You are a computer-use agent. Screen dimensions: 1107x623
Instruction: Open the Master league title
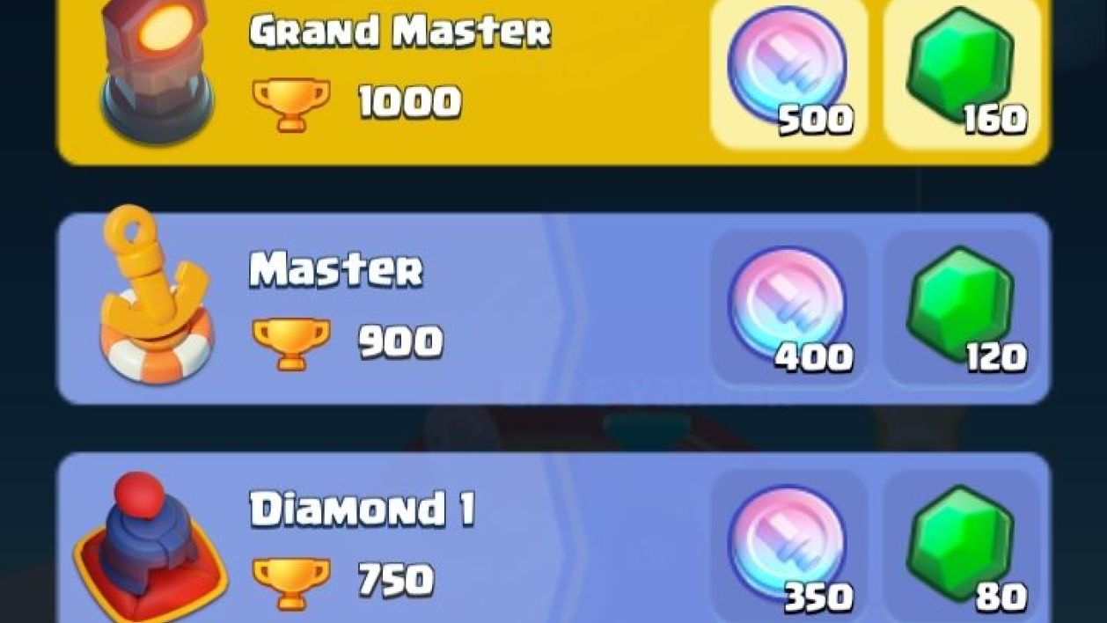tap(336, 270)
